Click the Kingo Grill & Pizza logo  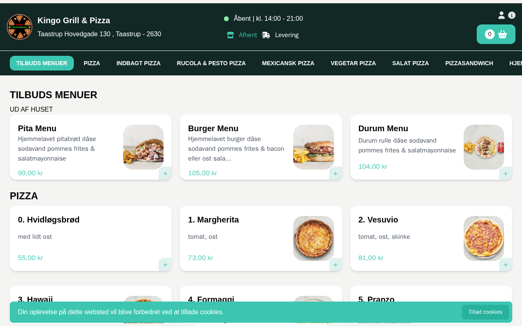(x=20, y=27)
